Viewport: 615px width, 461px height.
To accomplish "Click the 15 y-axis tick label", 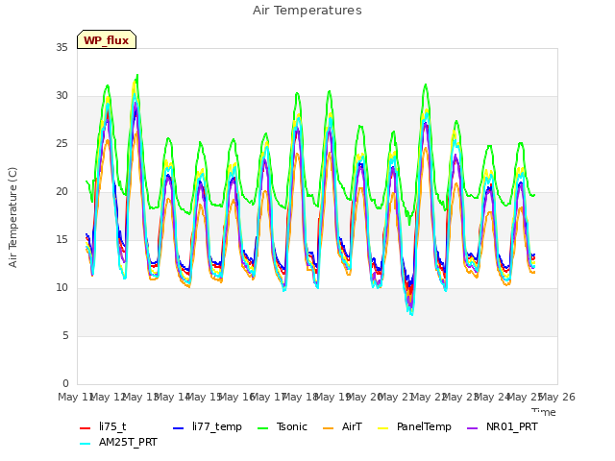I will [61, 239].
